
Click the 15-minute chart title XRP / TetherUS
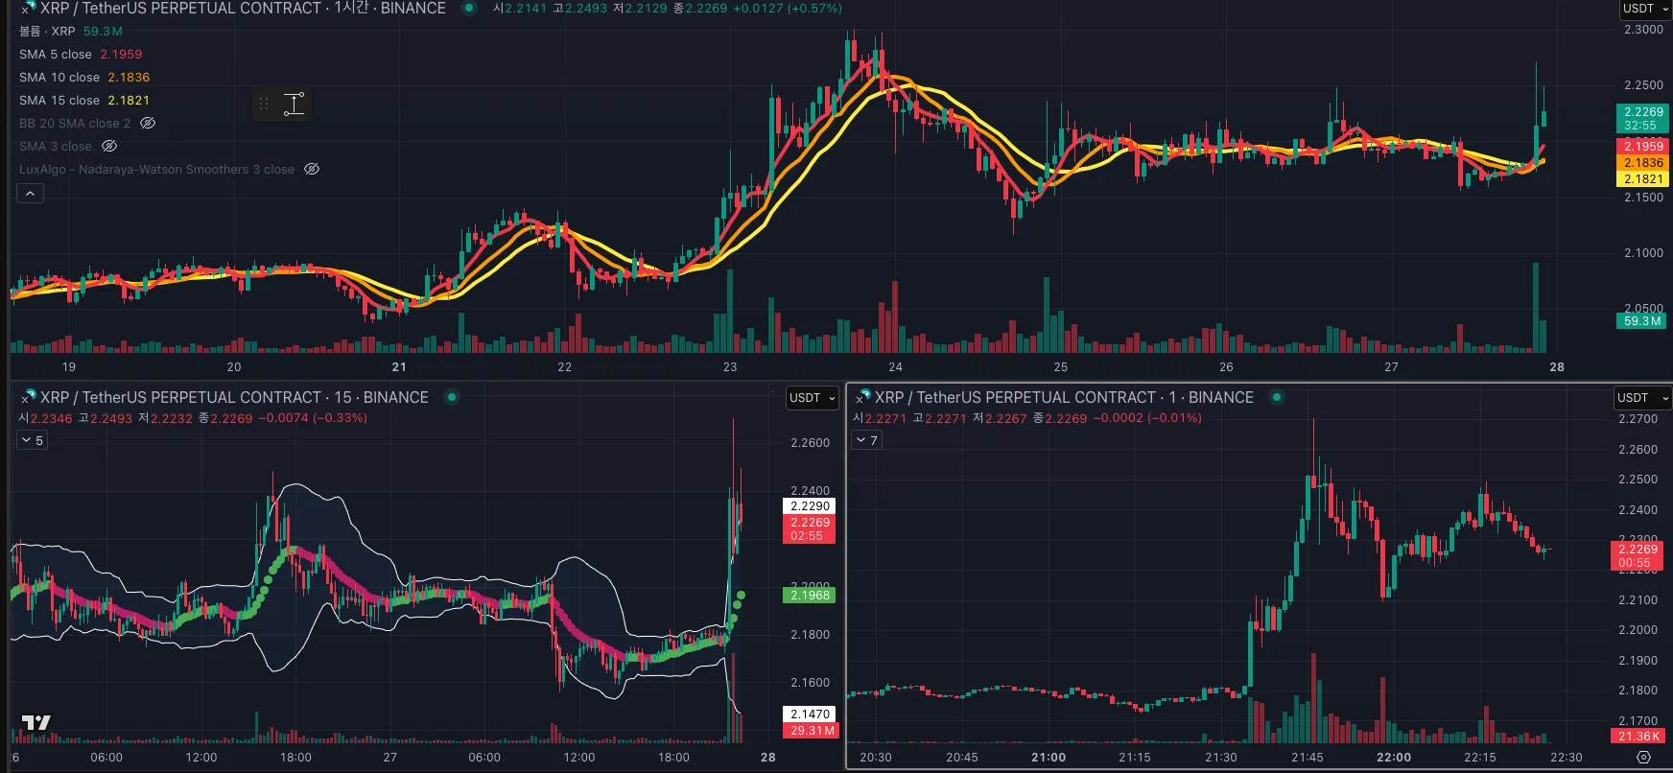234,397
